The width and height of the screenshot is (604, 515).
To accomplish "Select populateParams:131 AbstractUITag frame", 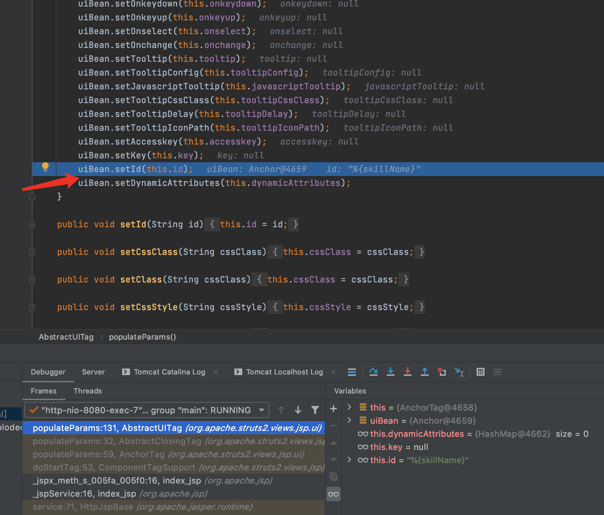I will 174,428.
